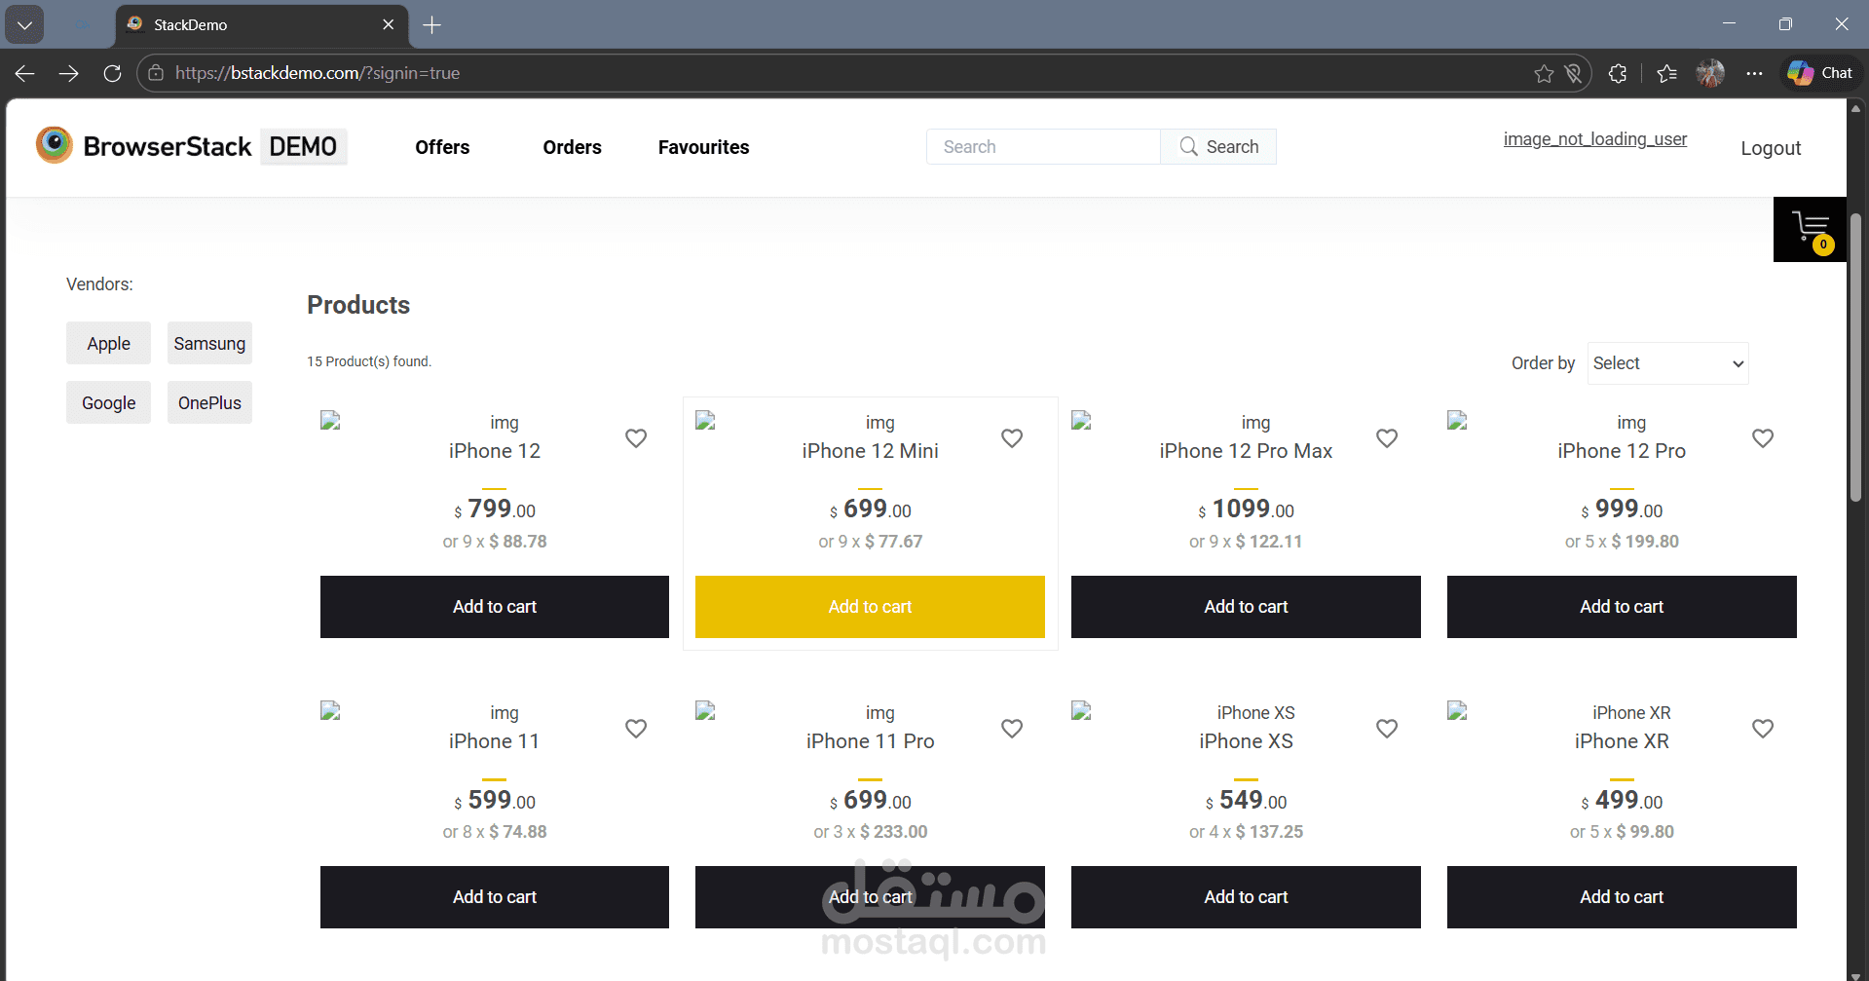Image resolution: width=1869 pixels, height=981 pixels.
Task: Click the BrowserStack logo
Action: click(x=54, y=145)
